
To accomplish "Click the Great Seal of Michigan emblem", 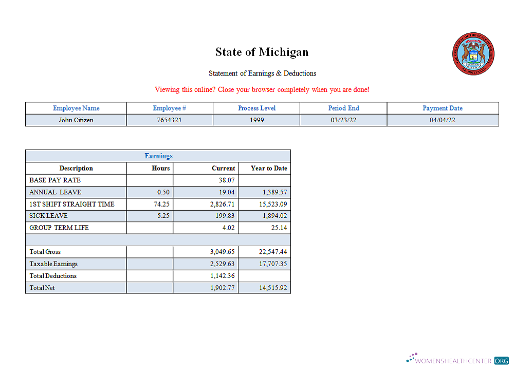I will 473,54.
